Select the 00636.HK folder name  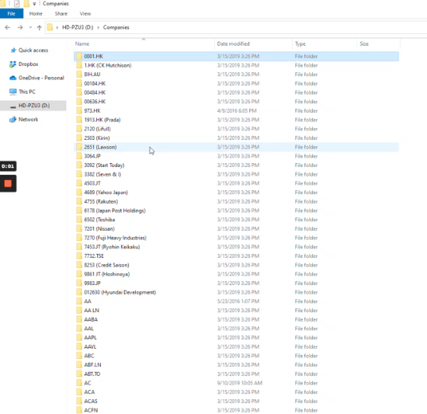(x=95, y=102)
